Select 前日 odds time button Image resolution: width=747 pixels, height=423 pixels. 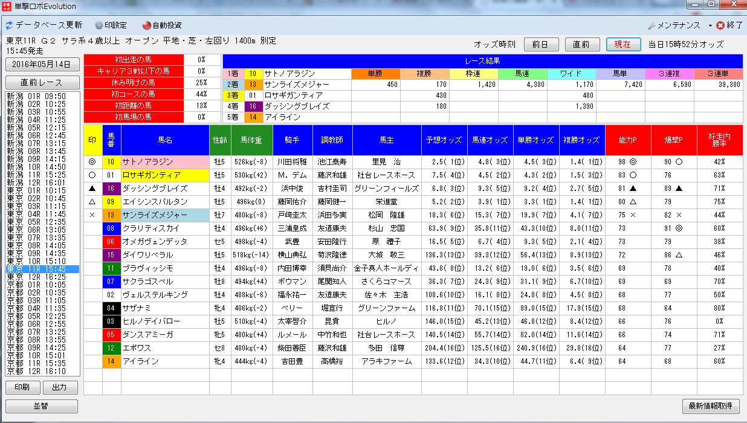(x=541, y=44)
